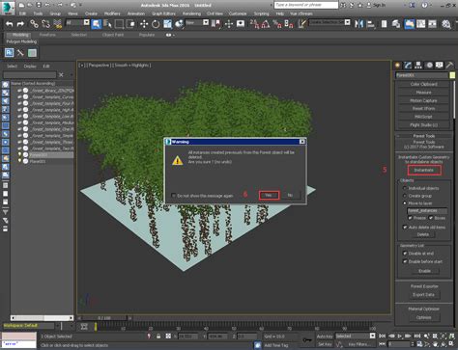The image size is (458, 350).
Task: Switch to the Utilities hammer panel tab
Action: (449, 66)
